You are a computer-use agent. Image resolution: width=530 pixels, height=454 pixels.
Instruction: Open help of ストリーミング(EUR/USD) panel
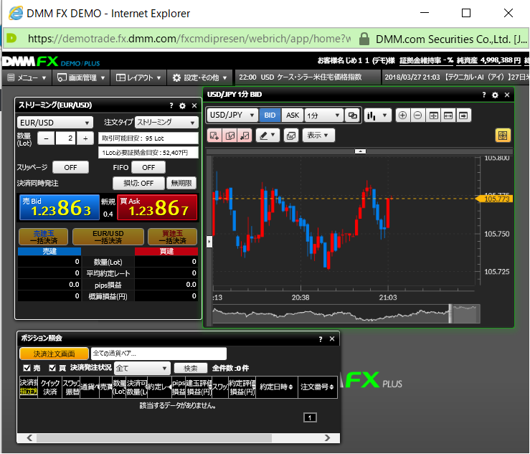171,106
